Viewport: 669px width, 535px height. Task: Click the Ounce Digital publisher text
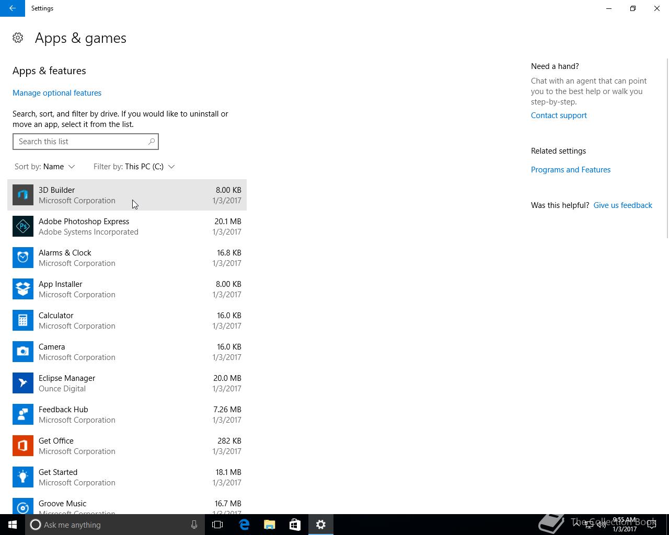point(62,389)
